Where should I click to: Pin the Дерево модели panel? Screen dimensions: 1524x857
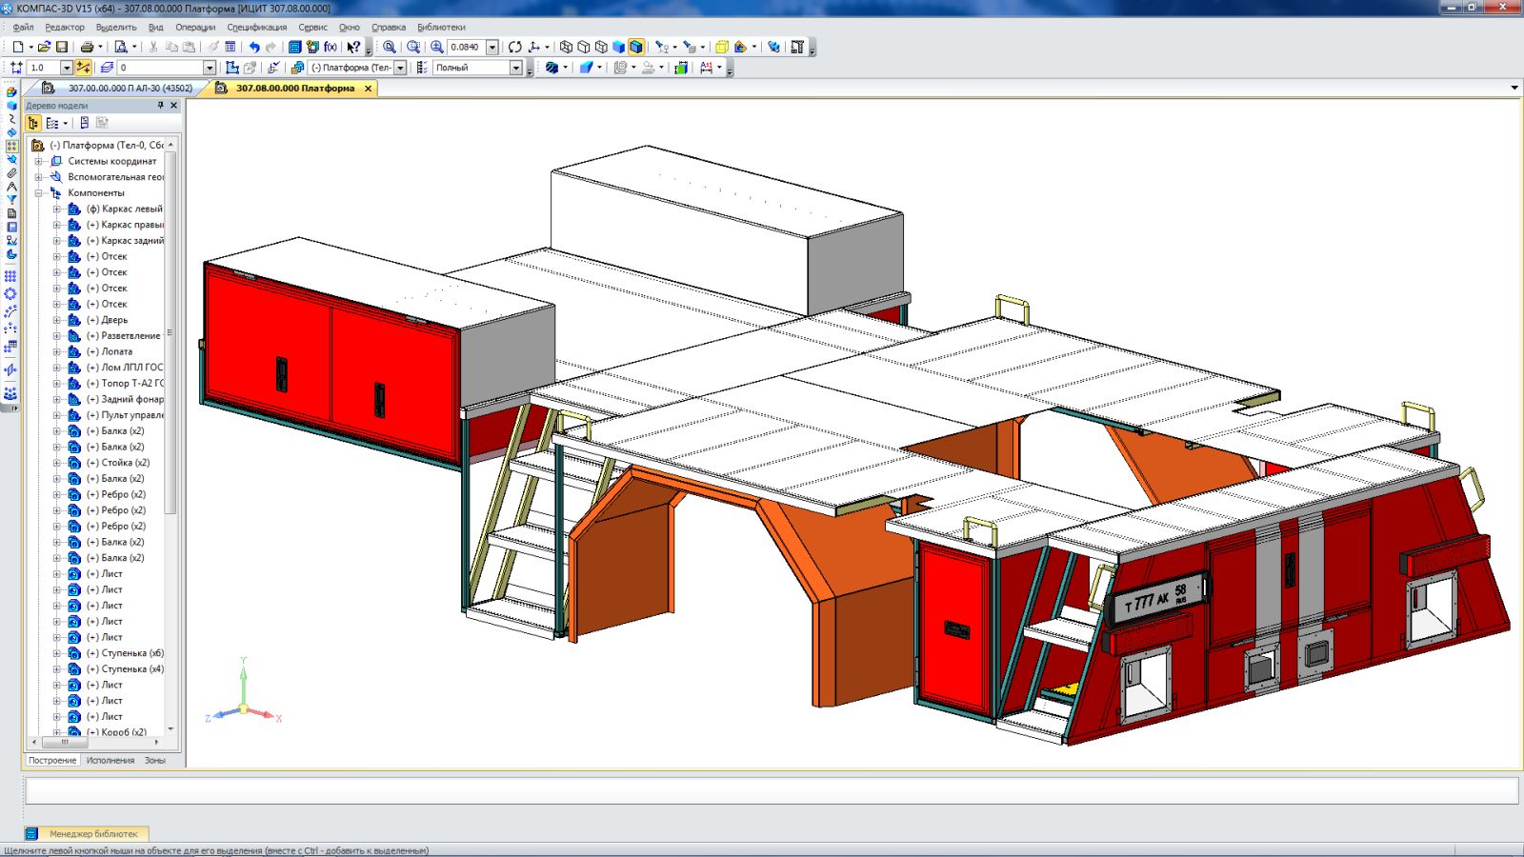[x=160, y=106]
